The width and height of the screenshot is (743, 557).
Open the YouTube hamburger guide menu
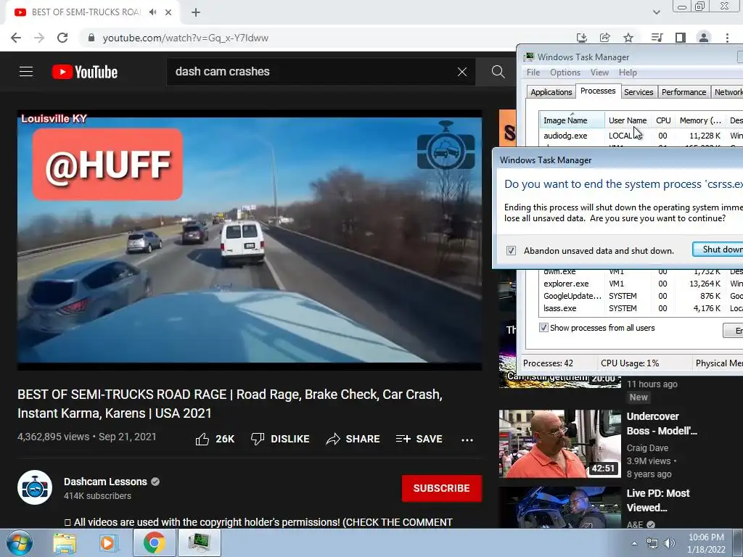[26, 72]
